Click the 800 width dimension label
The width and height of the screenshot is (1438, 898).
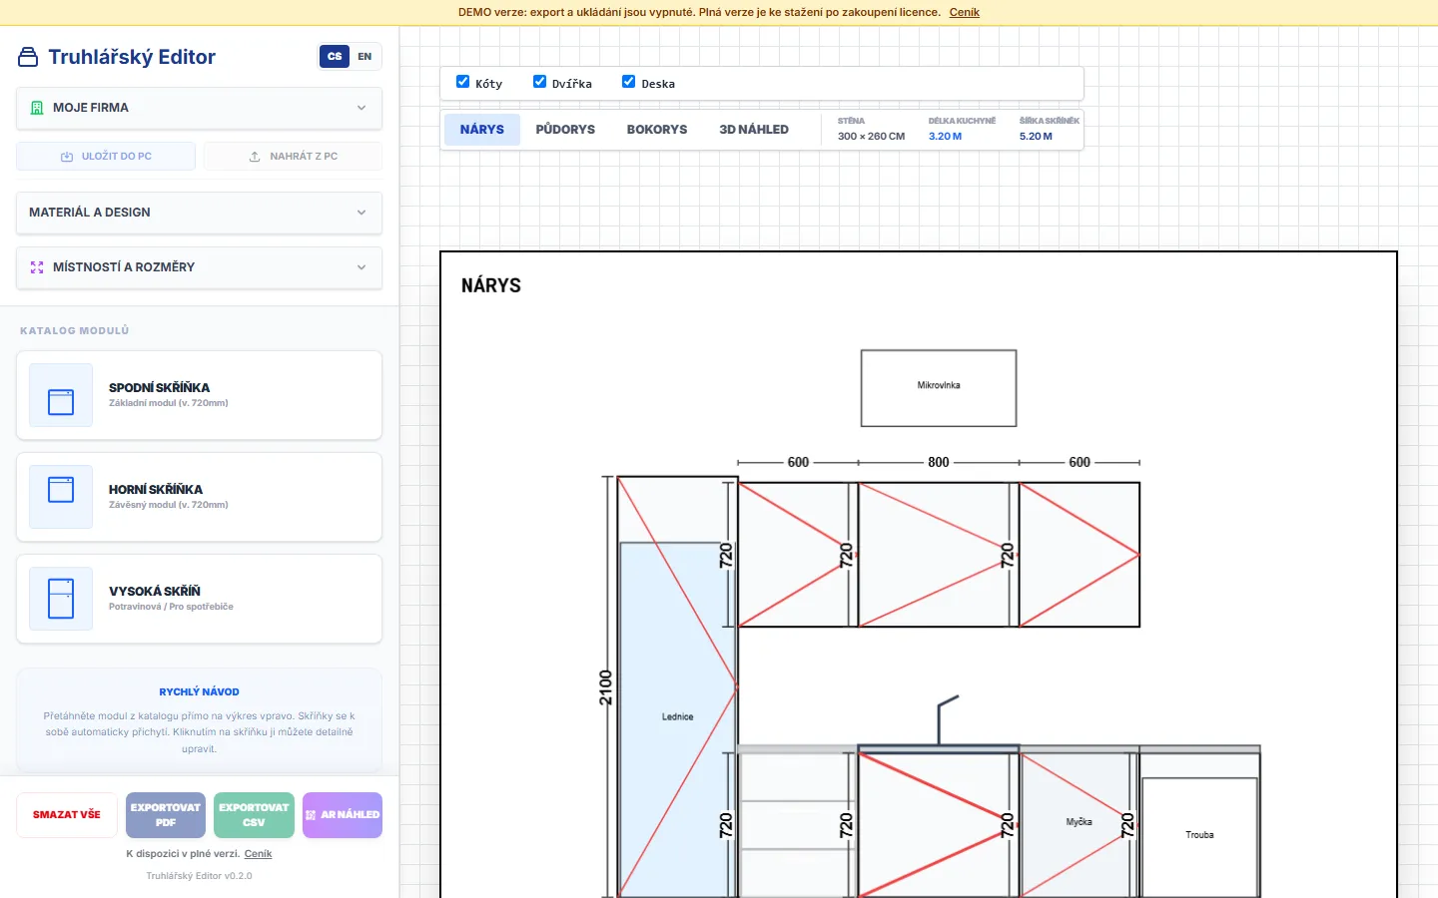939,462
